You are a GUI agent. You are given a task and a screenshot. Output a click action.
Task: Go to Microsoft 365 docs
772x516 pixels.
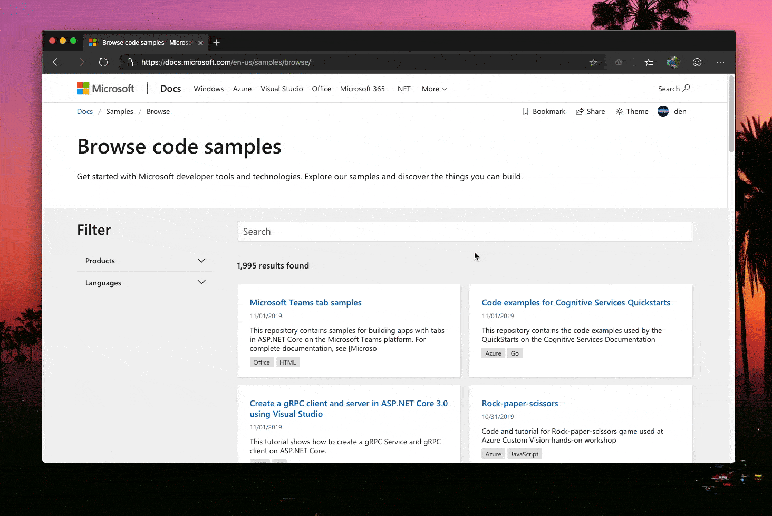(x=362, y=89)
